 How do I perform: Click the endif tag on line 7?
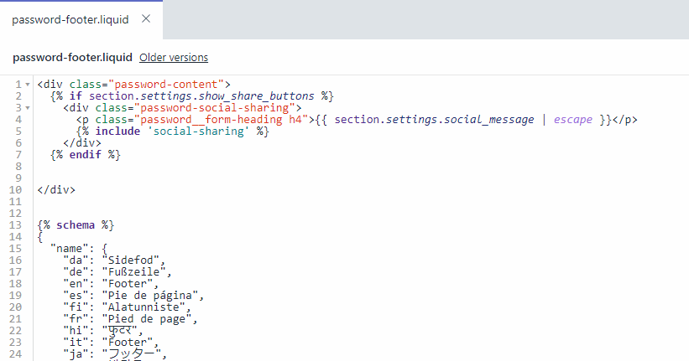(x=86, y=155)
